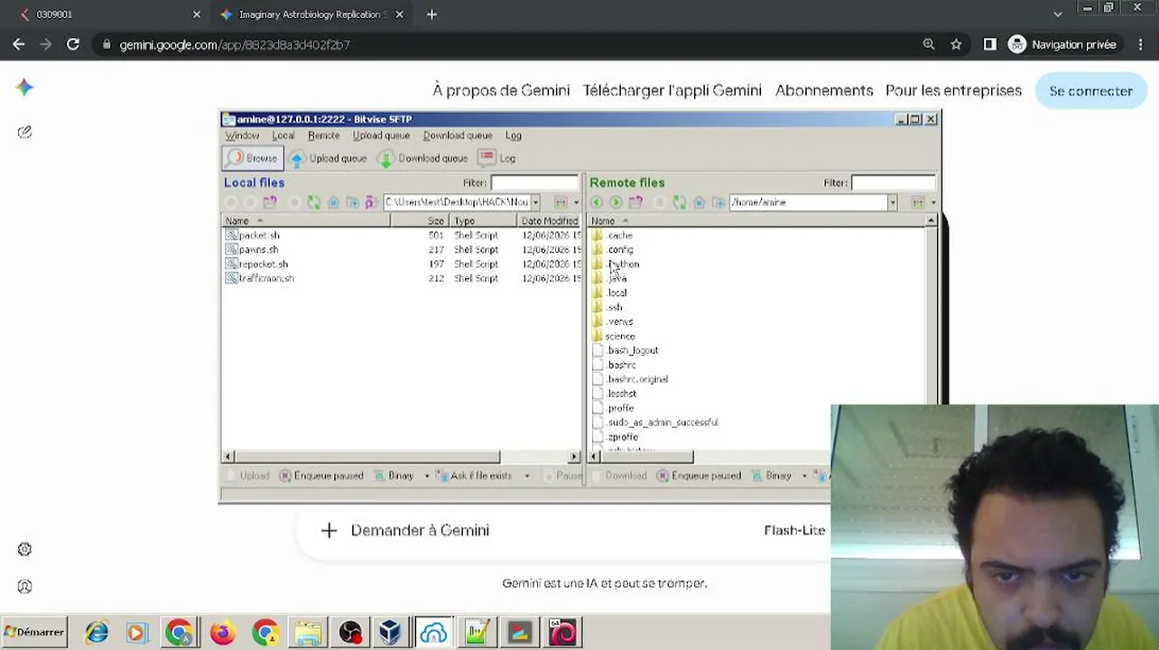This screenshot has height=650, width=1159.
Task: Select the .local remote folder
Action: pos(609,292)
